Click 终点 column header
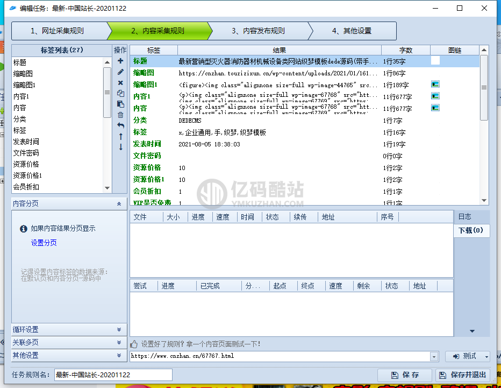 tap(311, 286)
